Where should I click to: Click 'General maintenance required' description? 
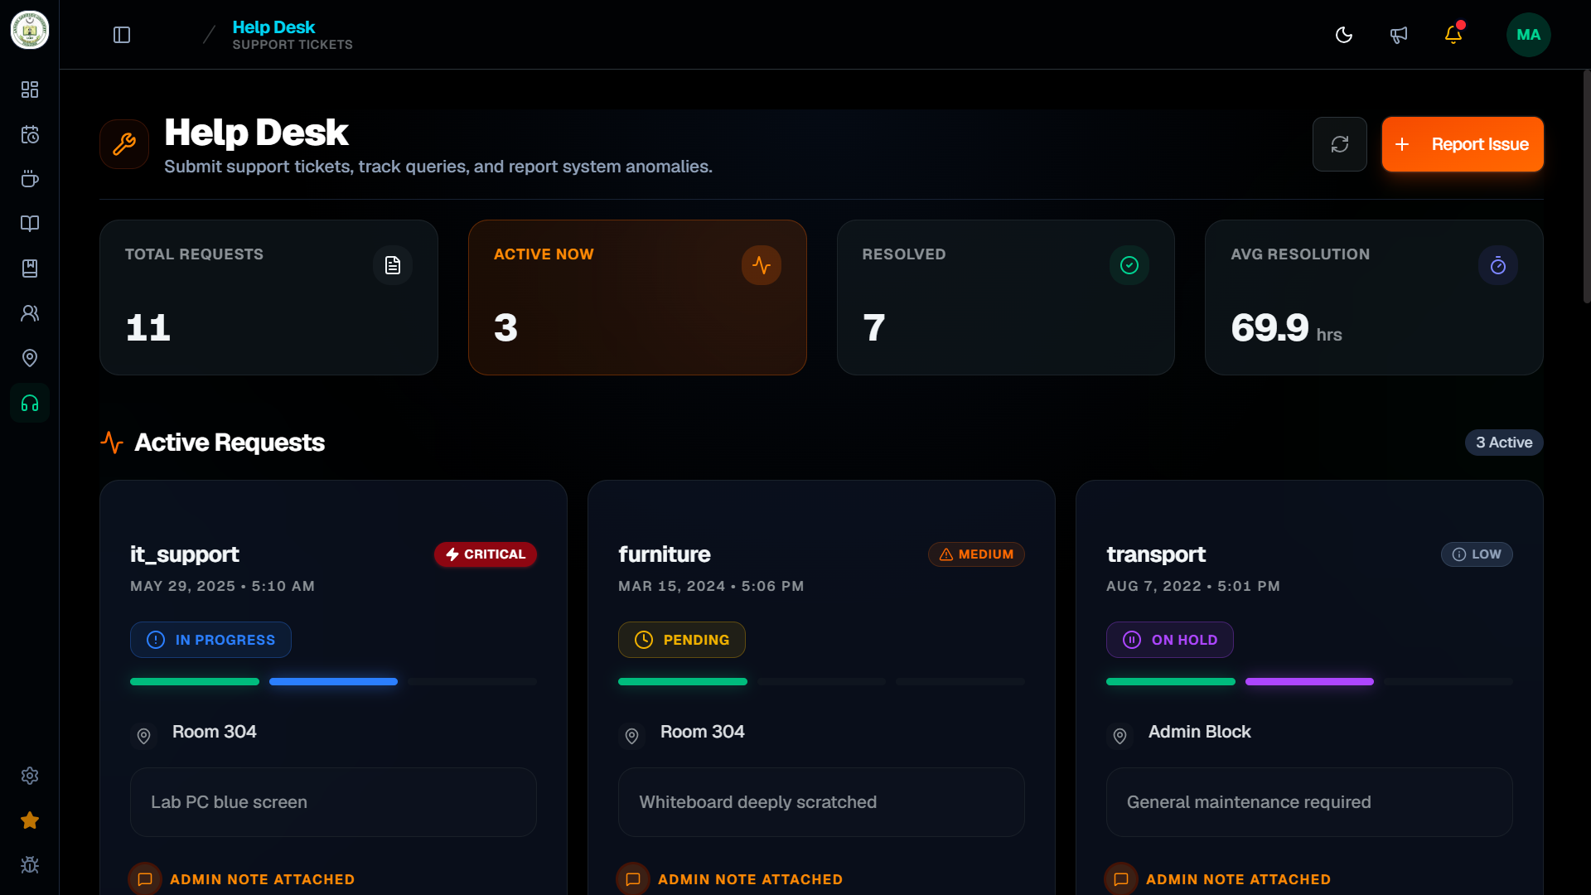tap(1309, 802)
